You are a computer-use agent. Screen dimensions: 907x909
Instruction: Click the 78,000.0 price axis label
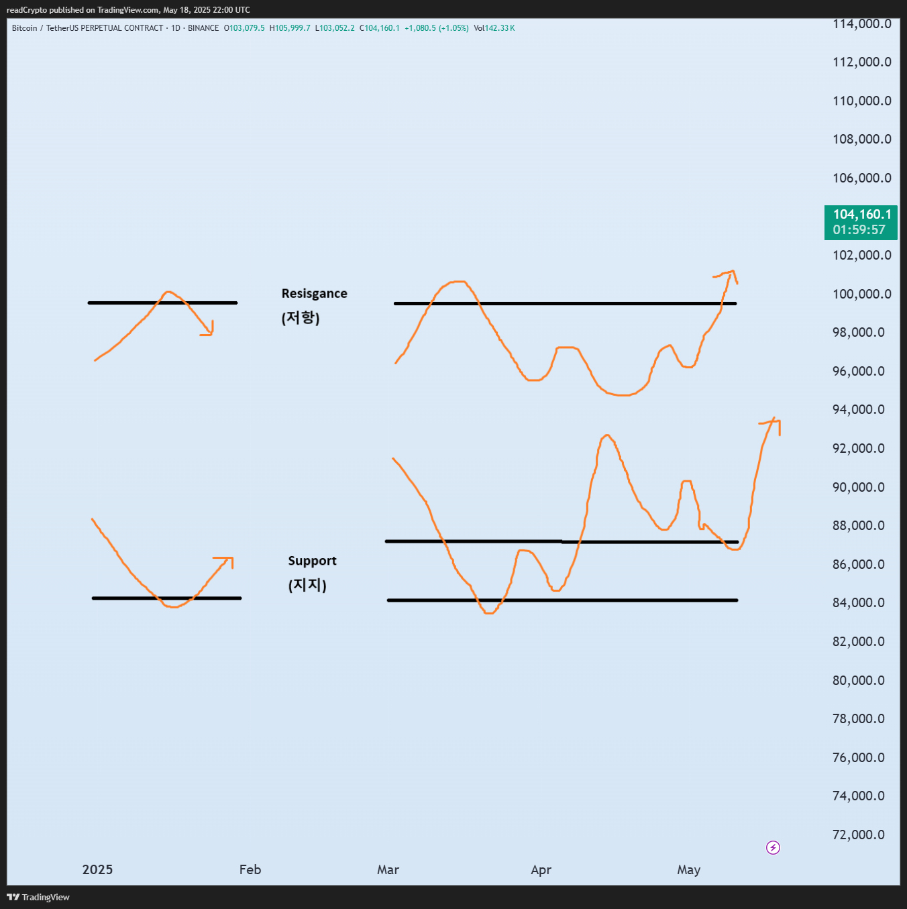pyautogui.click(x=859, y=718)
